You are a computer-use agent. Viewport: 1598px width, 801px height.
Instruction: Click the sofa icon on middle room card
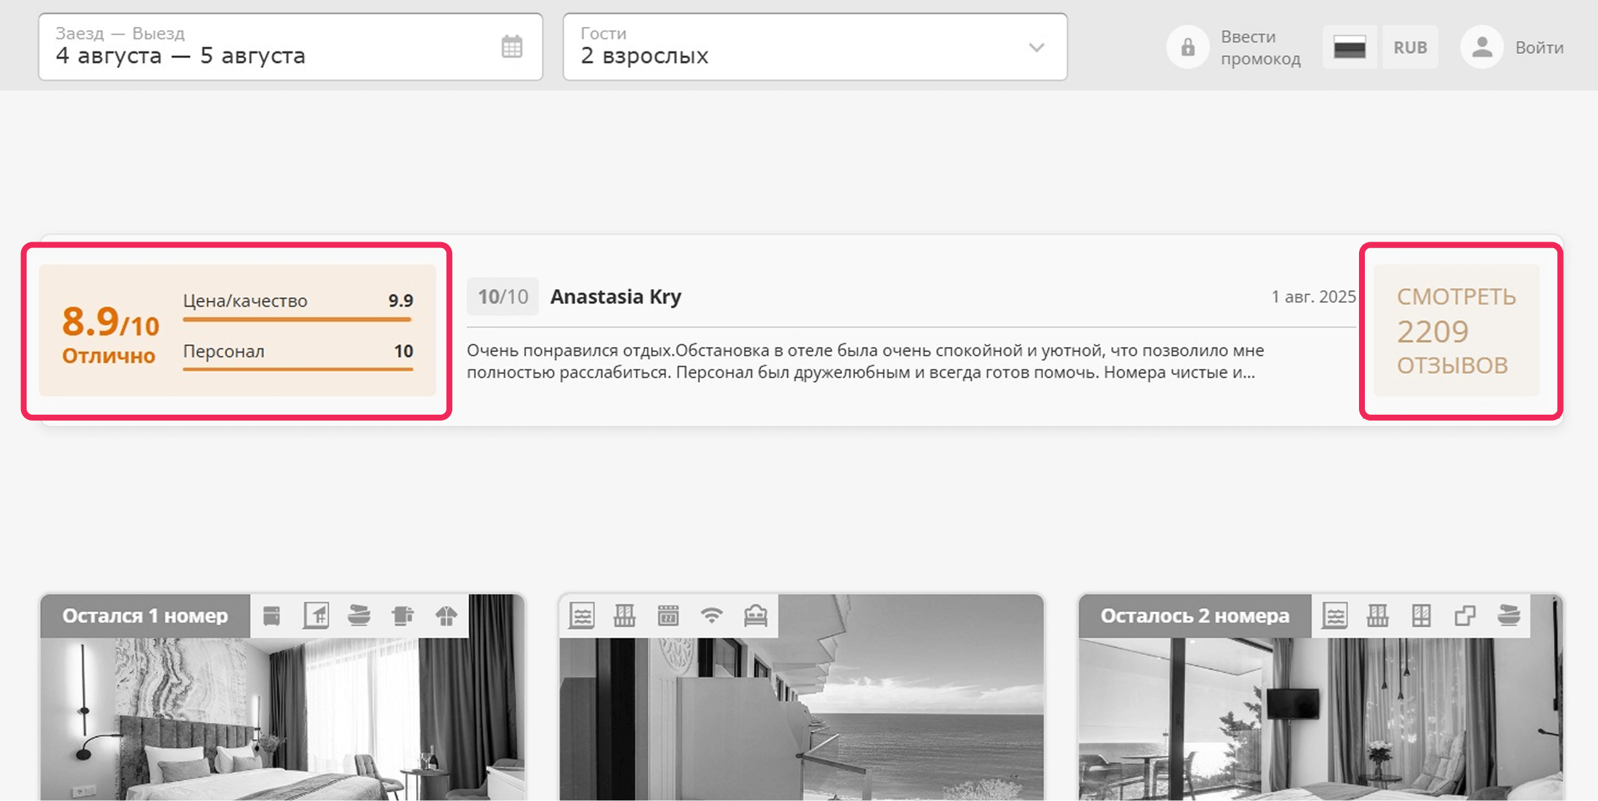(755, 616)
